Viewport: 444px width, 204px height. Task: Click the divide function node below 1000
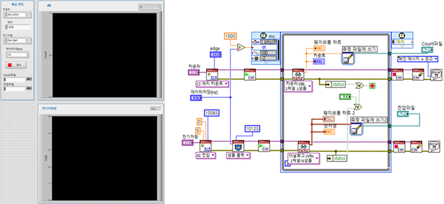(241, 47)
